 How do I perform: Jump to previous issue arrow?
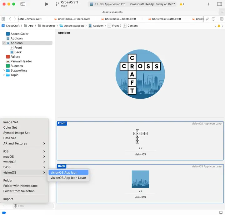coord(215,26)
